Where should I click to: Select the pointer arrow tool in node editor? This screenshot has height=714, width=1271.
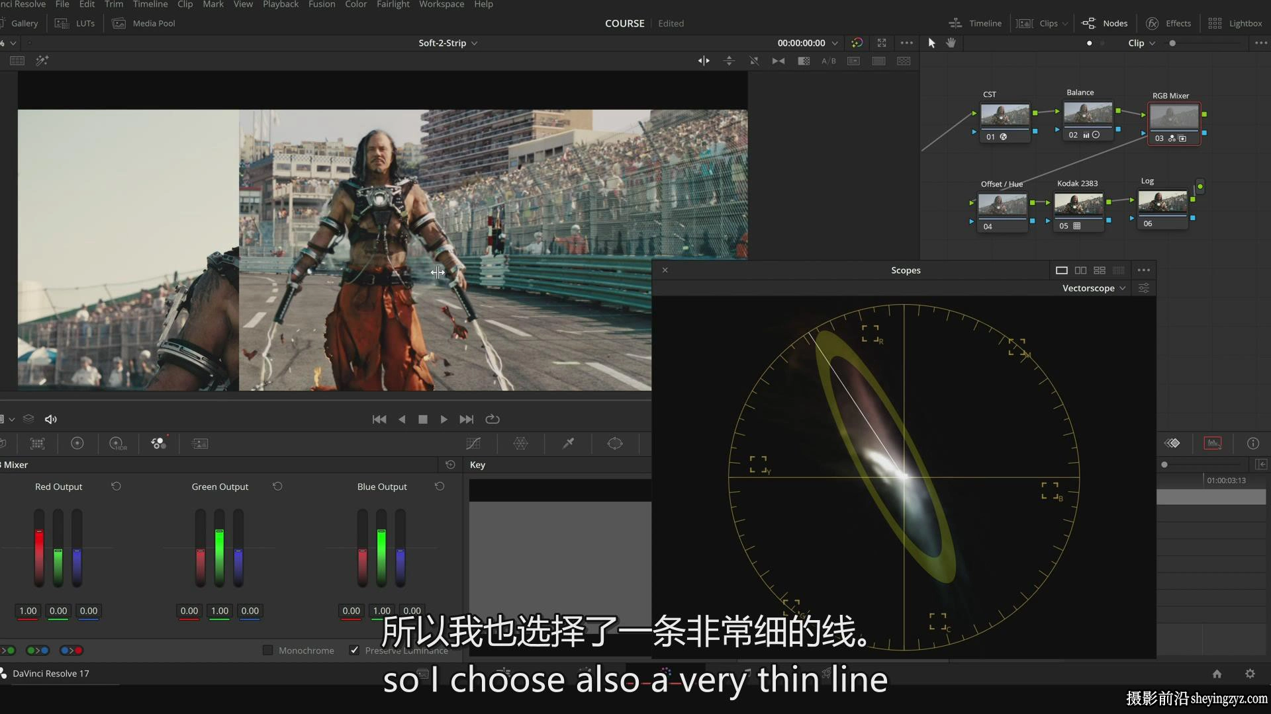931,43
